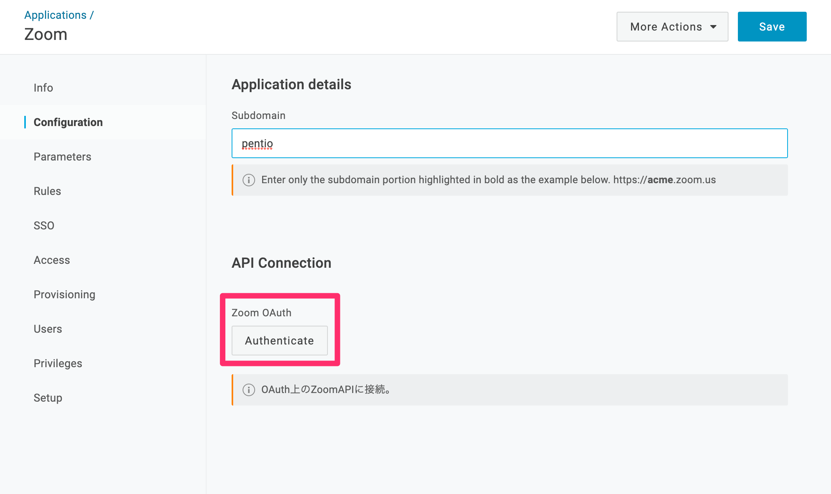Go to the SSO tab
831x494 pixels.
coord(44,225)
